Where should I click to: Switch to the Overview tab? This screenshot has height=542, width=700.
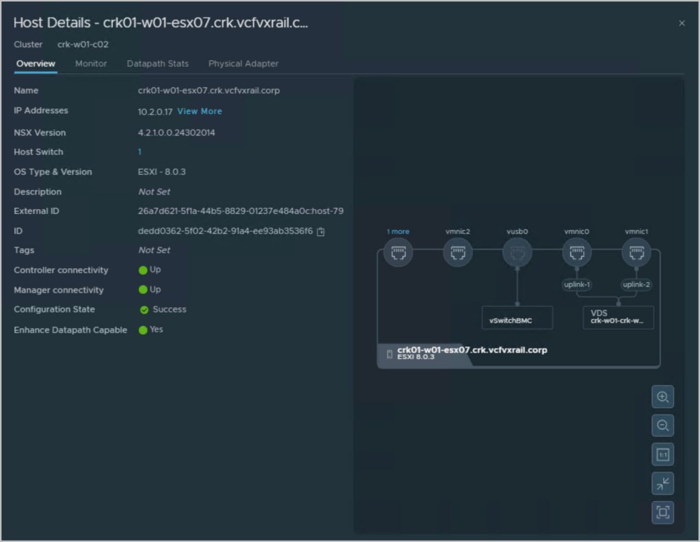tap(36, 64)
